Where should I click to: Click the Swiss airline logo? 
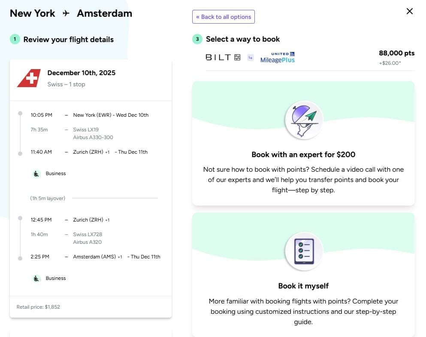tap(29, 78)
